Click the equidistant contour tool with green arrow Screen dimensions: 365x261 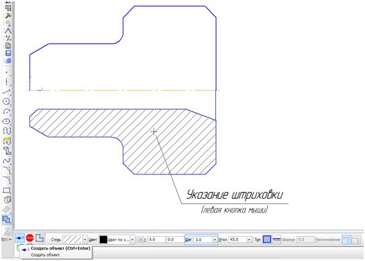tap(7, 200)
